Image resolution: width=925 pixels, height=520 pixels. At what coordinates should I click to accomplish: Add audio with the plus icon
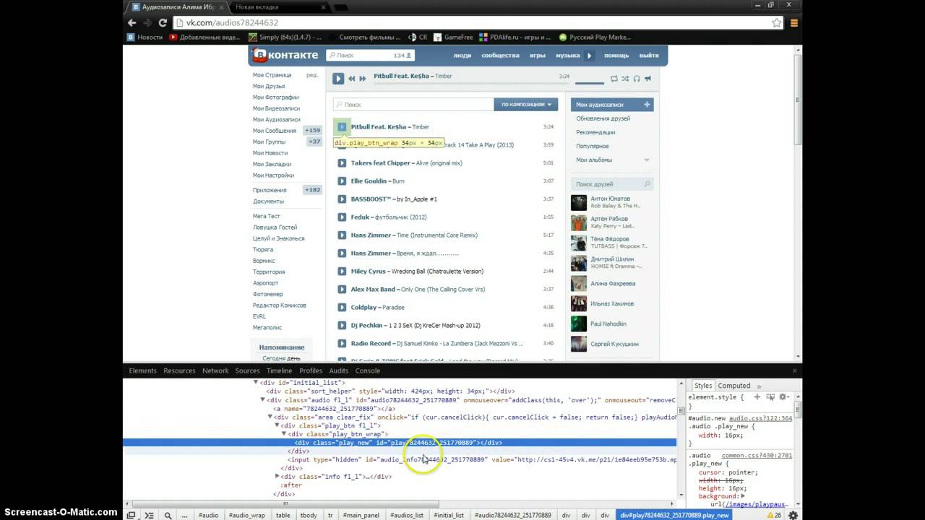pos(647,105)
